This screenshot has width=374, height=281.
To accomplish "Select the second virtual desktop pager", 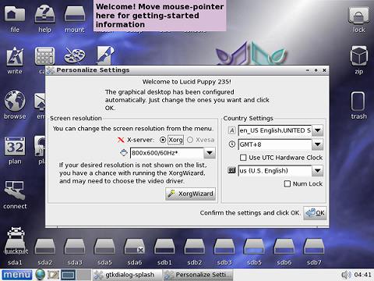I will [83, 275].
